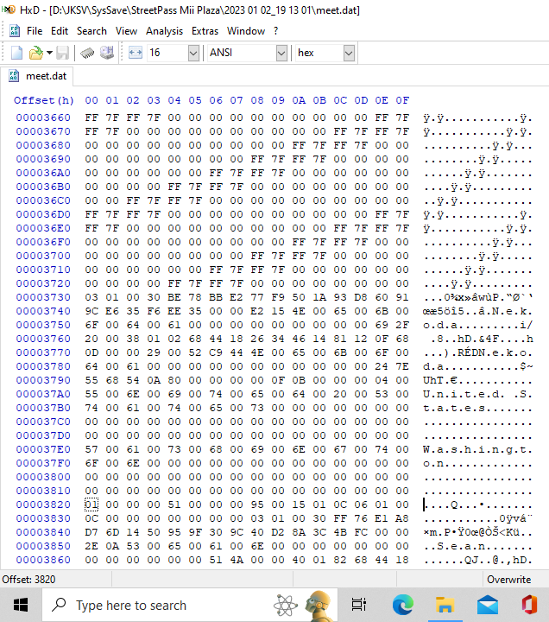Open bytes-per-row dropdown showing 16
Screen dimensions: 549x622
coord(193,53)
